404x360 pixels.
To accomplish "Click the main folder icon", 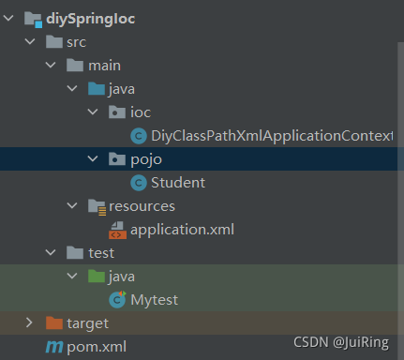I will (75, 66).
